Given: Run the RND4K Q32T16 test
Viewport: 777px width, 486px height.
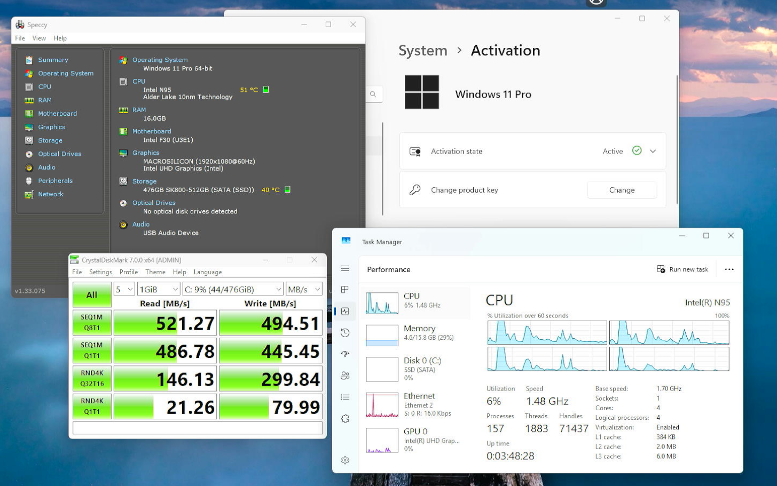Looking at the screenshot, I should click(x=92, y=379).
